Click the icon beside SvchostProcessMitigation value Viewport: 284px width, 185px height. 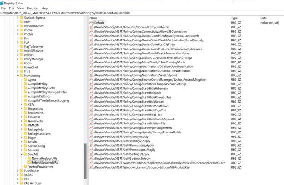coord(91,79)
